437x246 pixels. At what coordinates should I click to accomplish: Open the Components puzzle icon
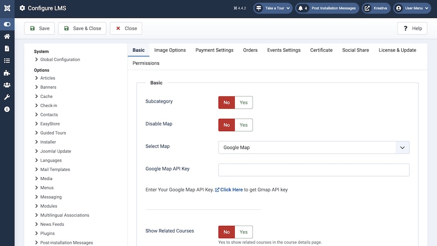(x=7, y=73)
